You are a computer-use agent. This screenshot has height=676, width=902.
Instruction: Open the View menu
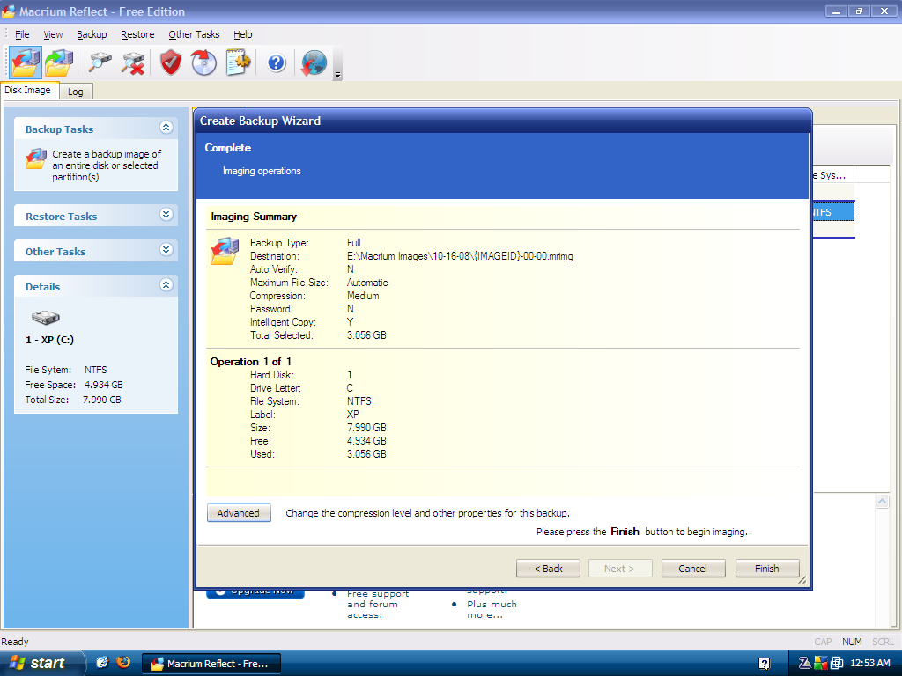coord(53,34)
